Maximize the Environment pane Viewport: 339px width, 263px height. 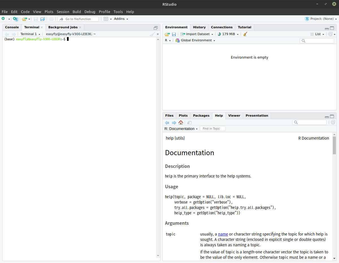[332, 28]
